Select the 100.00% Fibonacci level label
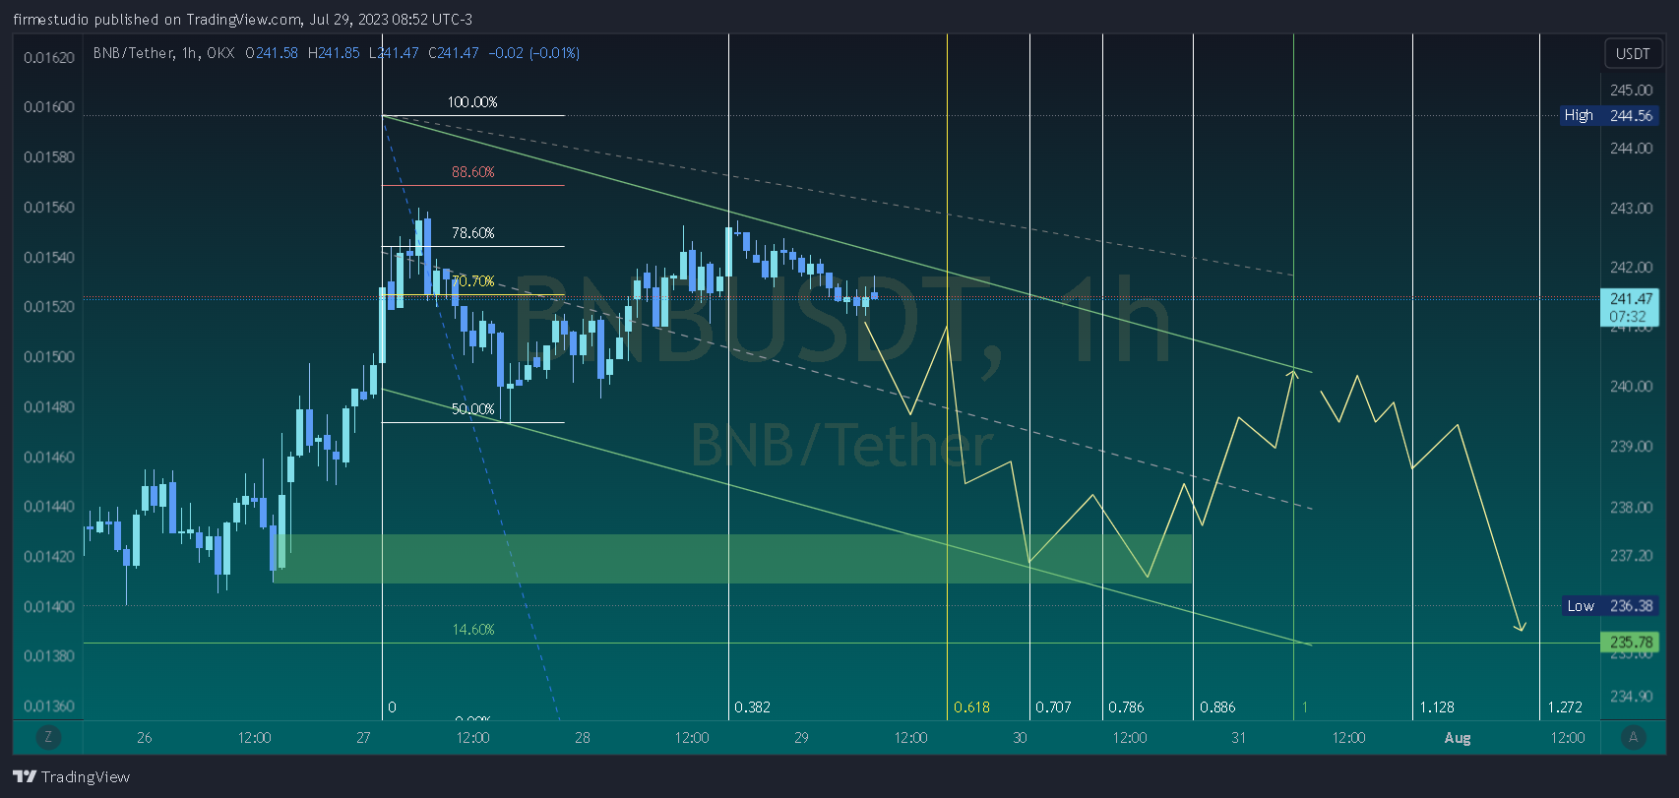The height and width of the screenshot is (798, 1679). tap(472, 102)
